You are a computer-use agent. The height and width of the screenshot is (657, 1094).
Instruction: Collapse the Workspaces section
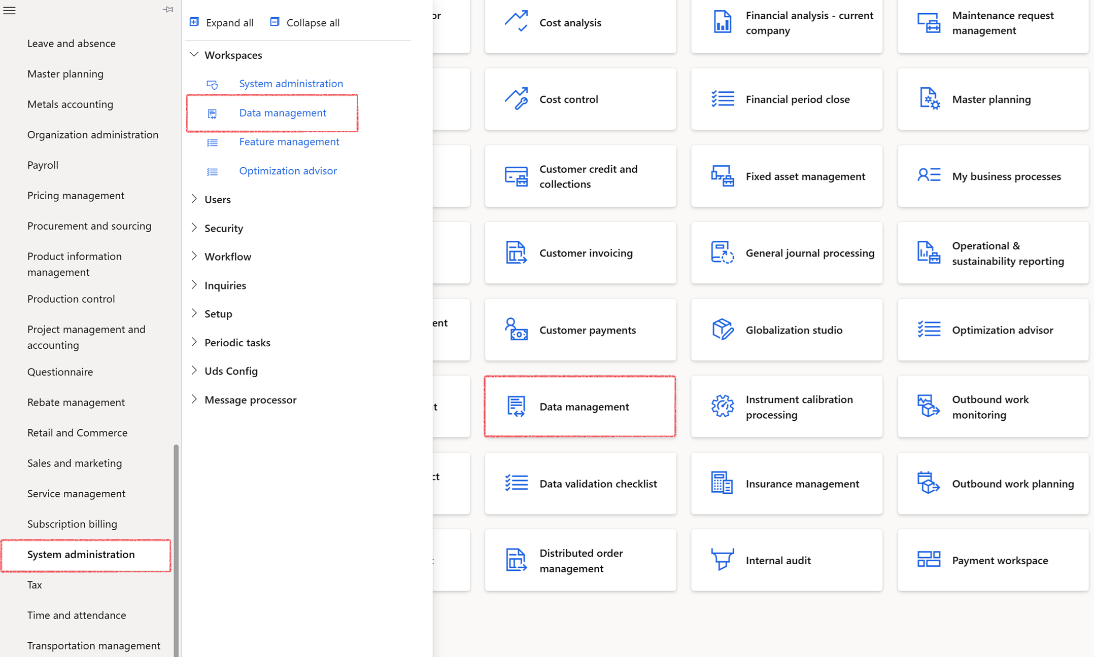[x=194, y=54]
